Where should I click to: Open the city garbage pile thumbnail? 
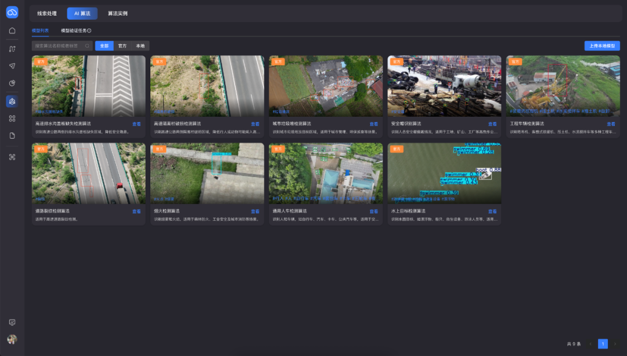326,86
